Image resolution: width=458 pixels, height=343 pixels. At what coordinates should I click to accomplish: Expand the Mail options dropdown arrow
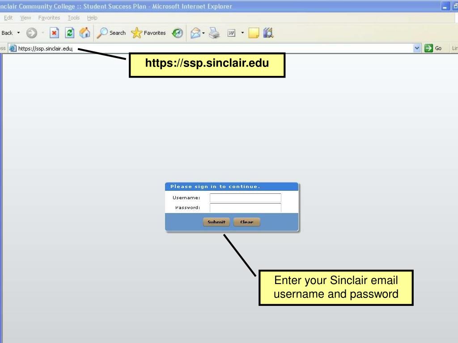(204, 33)
